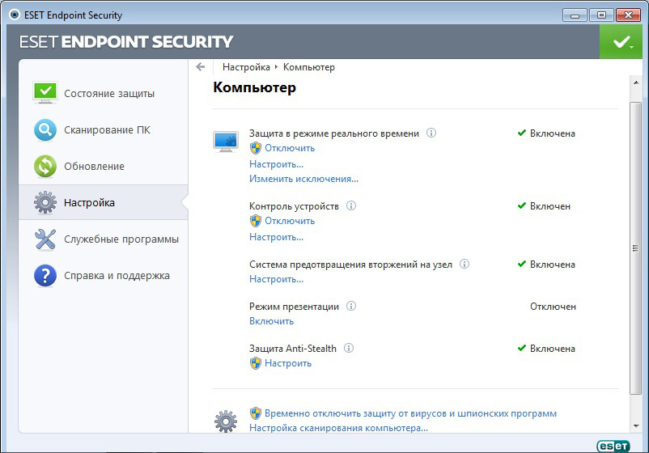Click Настройка сканирования компьютера link
The image size is (649, 453).
pos(338,428)
